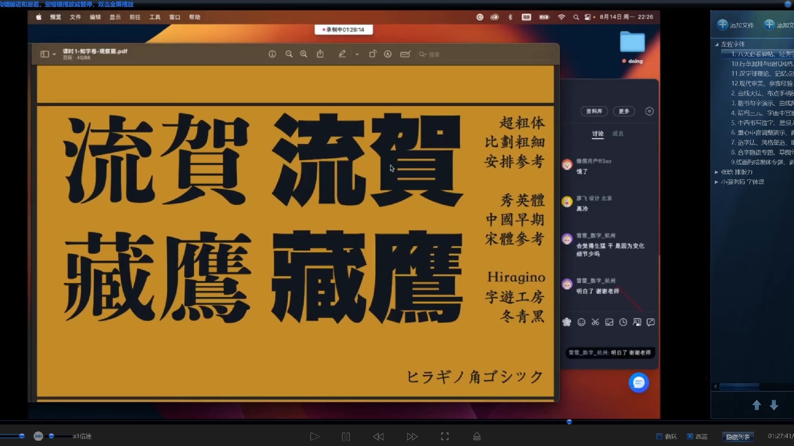Click the fast forward button
Image resolution: width=794 pixels, height=446 pixels.
[x=412, y=437]
